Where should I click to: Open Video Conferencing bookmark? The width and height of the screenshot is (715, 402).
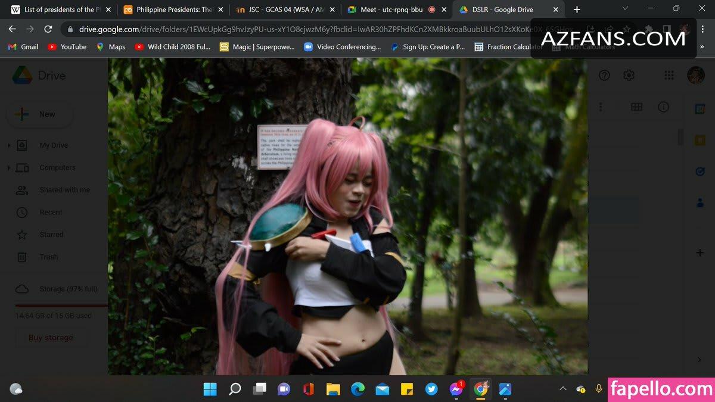click(342, 47)
